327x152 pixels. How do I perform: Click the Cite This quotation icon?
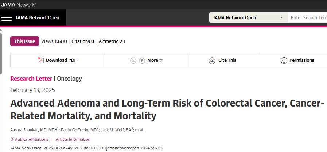point(212,61)
